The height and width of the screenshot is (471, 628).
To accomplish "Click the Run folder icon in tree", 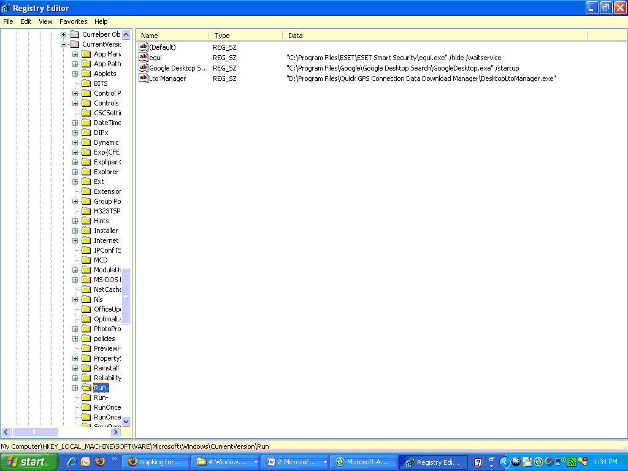I will coord(86,388).
